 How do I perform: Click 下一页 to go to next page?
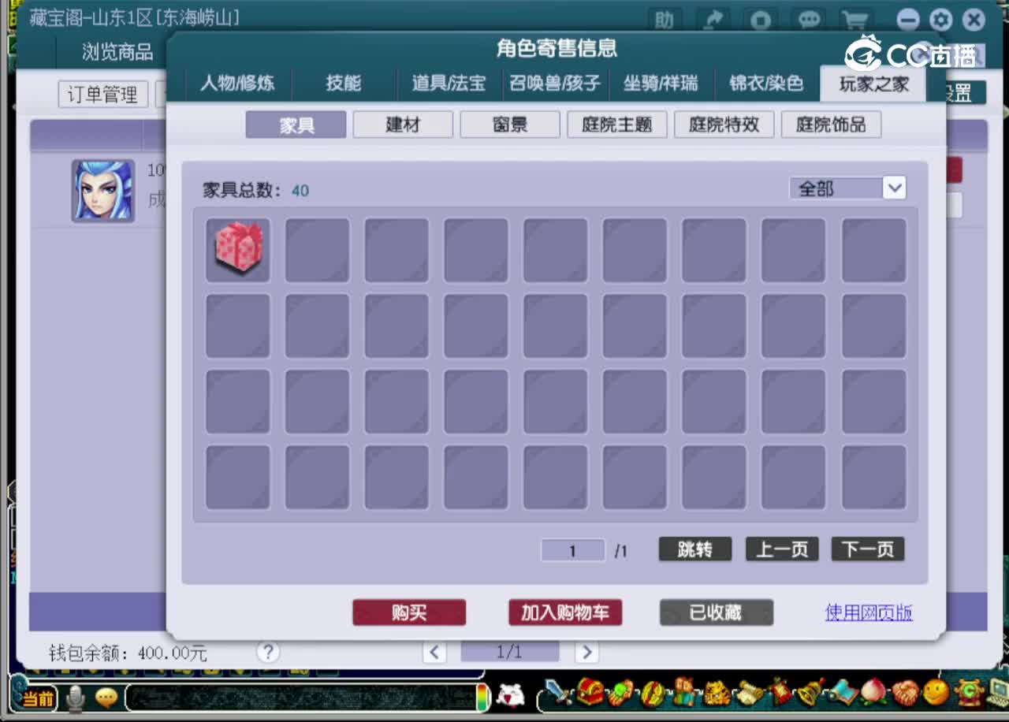pyautogui.click(x=867, y=549)
